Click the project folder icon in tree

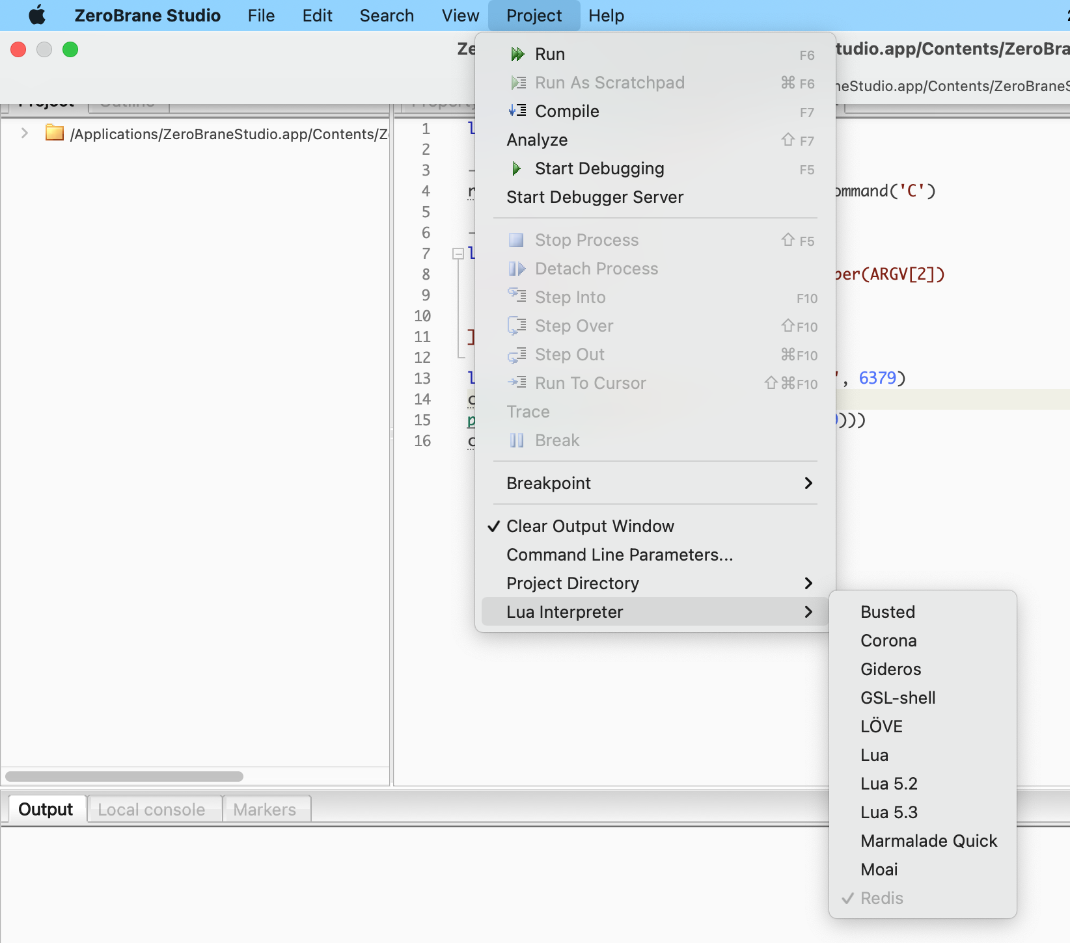click(x=55, y=133)
